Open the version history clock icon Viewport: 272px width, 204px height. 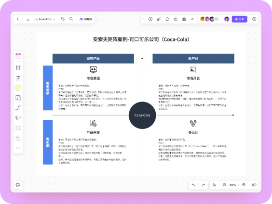176,19
